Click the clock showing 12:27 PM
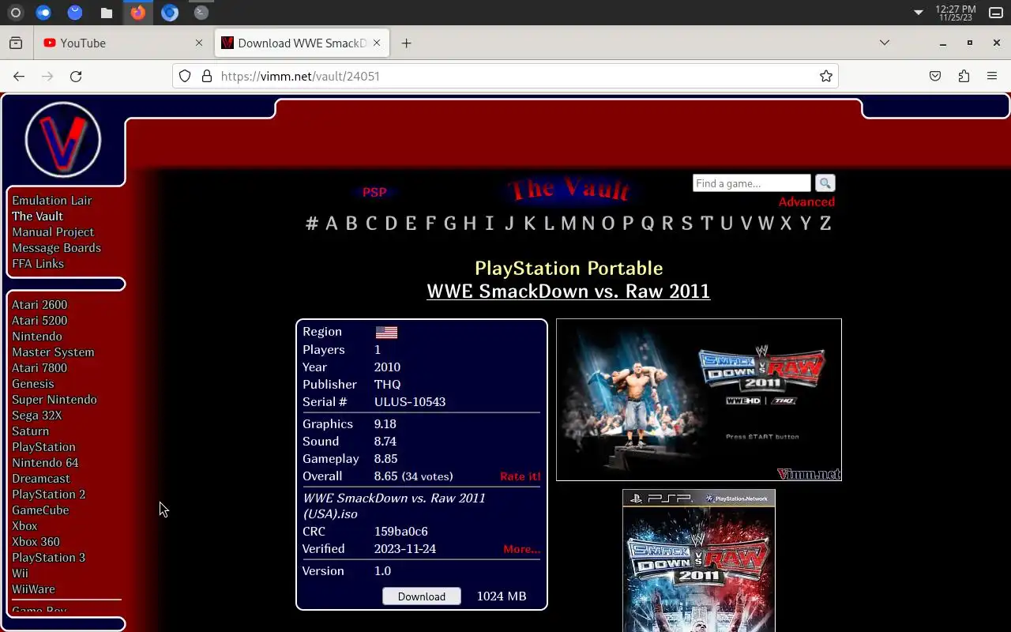Image resolution: width=1011 pixels, height=632 pixels. 955,13
